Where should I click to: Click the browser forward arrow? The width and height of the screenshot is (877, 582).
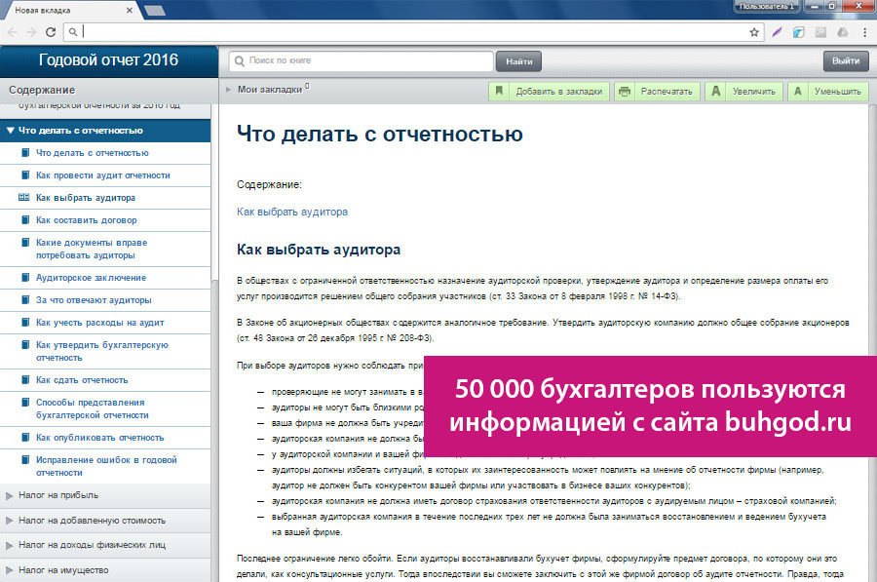31,32
